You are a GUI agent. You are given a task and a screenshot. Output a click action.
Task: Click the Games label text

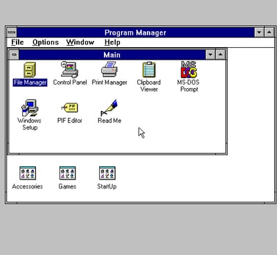[67, 186]
